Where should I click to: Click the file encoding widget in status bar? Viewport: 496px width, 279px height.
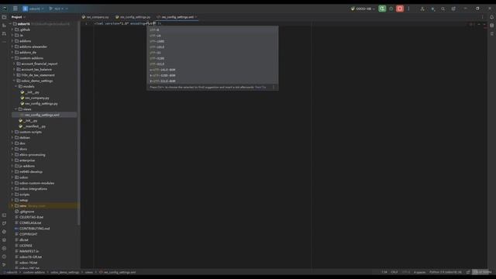point(406,272)
